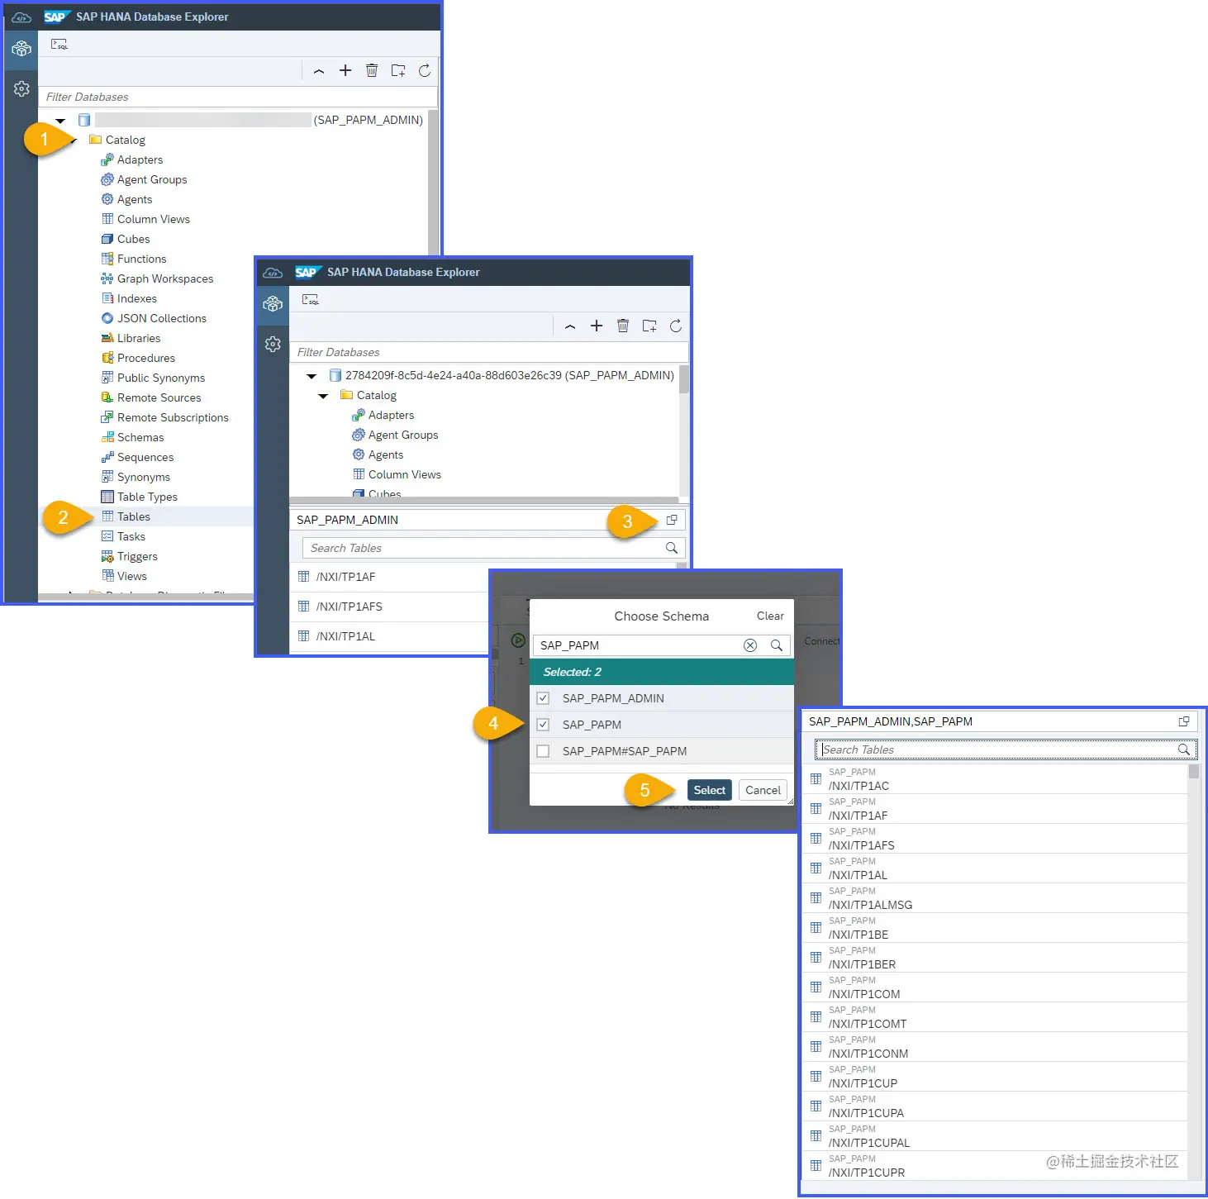Open settings gear in second window sidebar
The image size is (1208, 1199).
pos(273,344)
